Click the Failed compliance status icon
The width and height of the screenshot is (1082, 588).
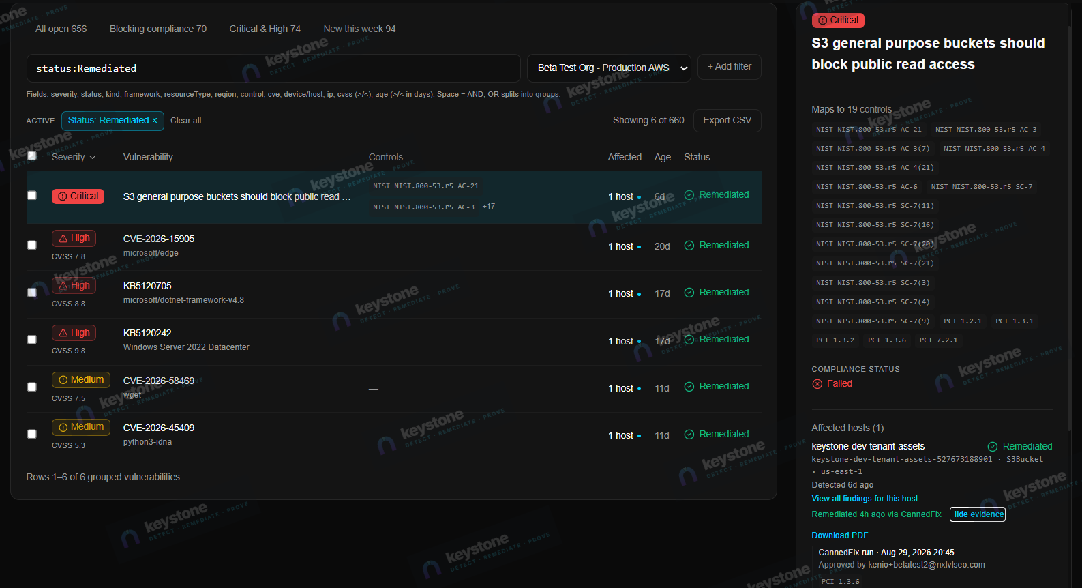click(817, 384)
